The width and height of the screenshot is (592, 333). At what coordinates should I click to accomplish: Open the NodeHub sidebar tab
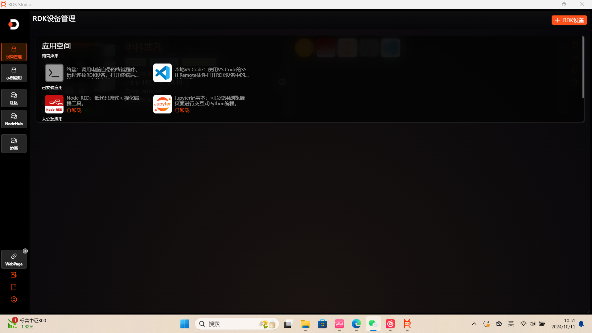[14, 119]
